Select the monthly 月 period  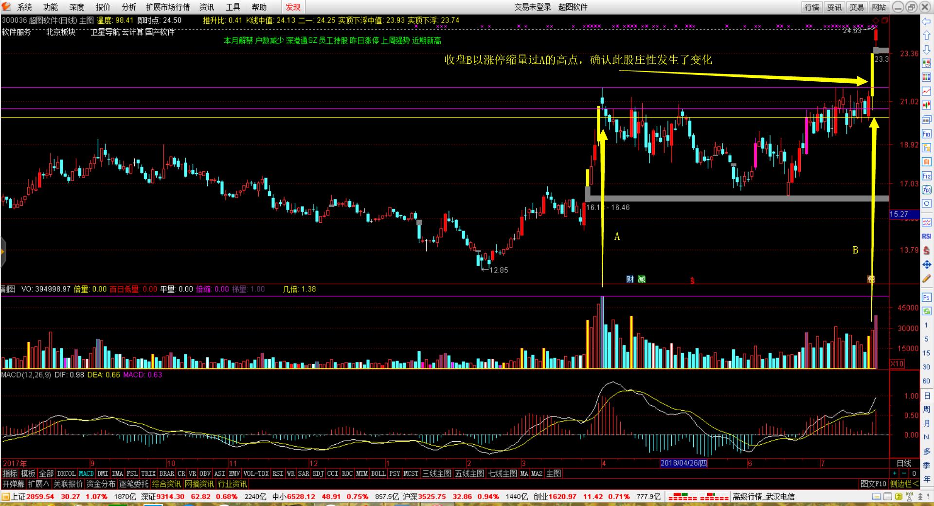coord(926,423)
